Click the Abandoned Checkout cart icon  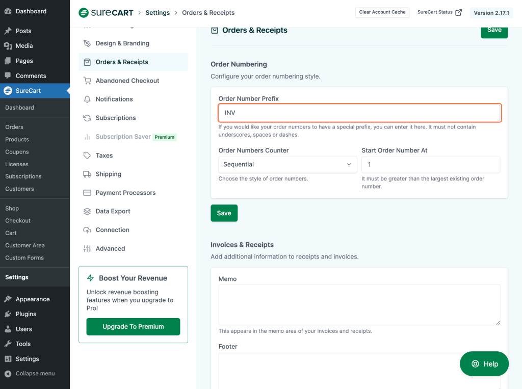(87, 81)
